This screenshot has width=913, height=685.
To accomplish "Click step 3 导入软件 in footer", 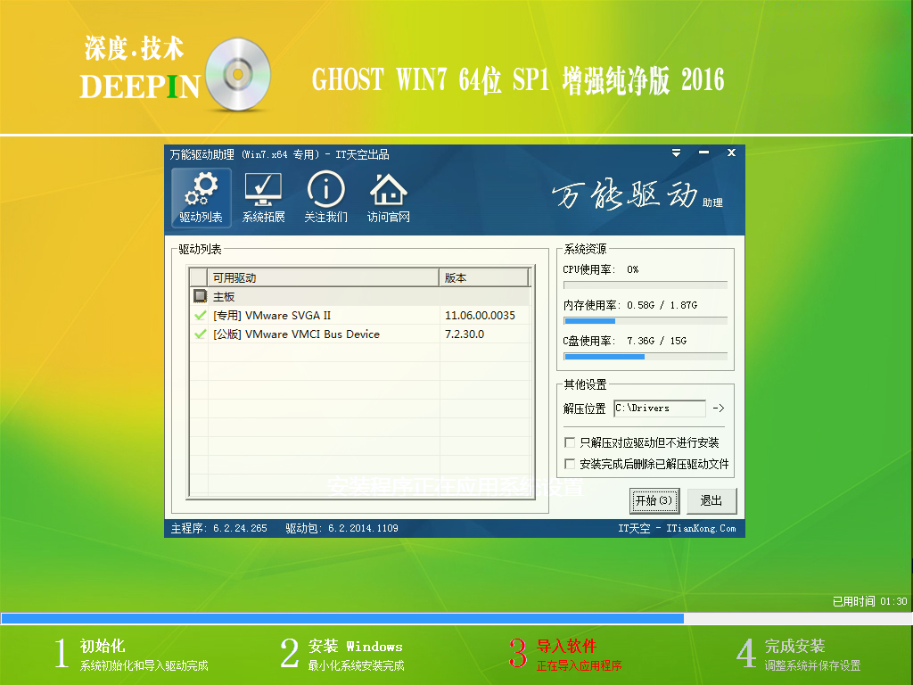I will pos(565,654).
